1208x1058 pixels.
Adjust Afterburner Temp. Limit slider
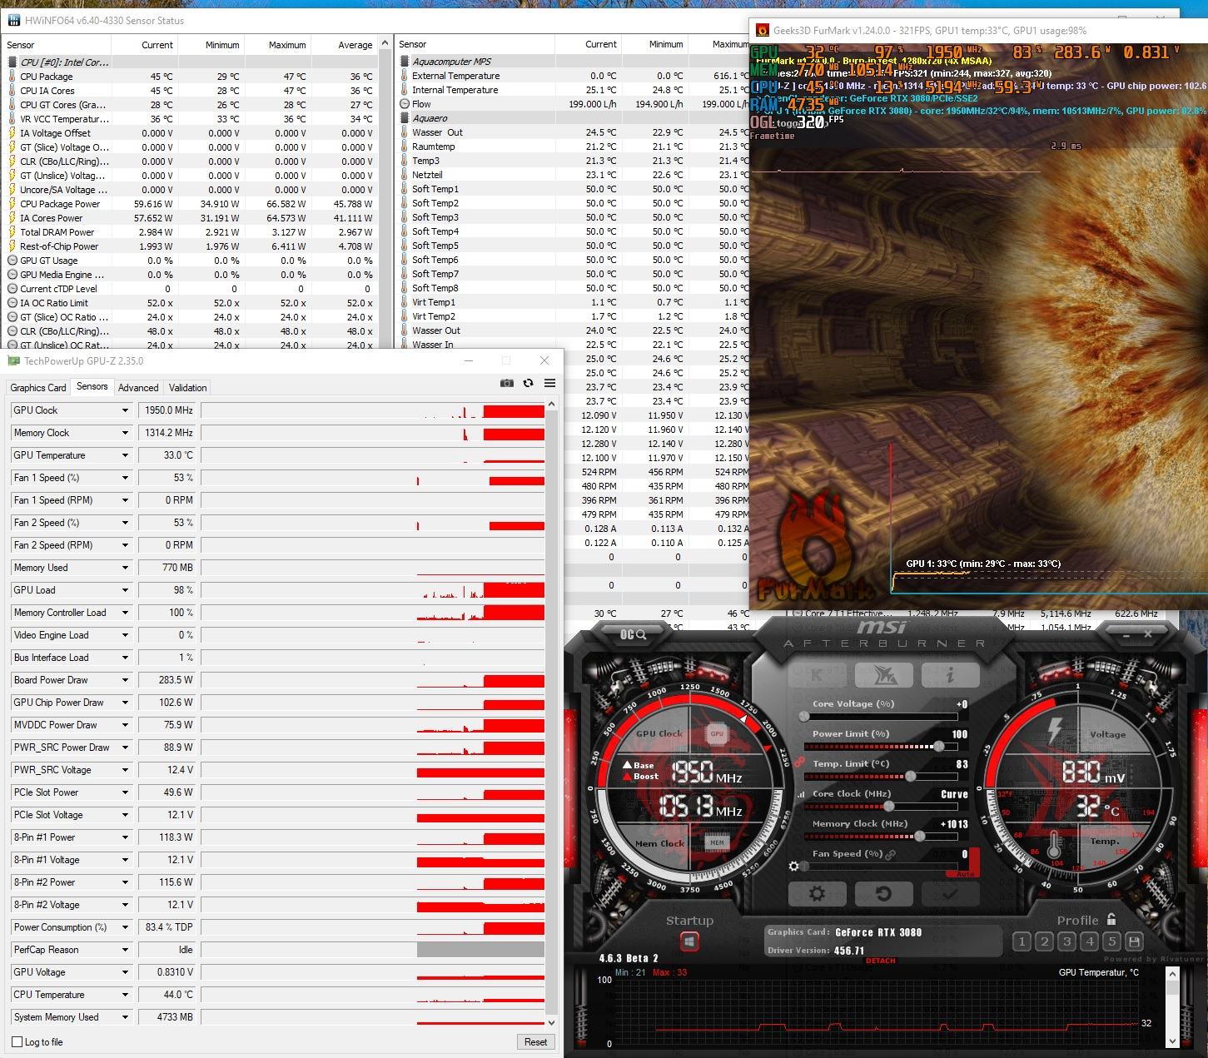tap(881, 776)
